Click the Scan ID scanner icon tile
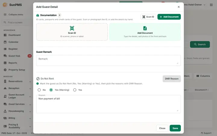The image size is (217, 136). click(72, 32)
